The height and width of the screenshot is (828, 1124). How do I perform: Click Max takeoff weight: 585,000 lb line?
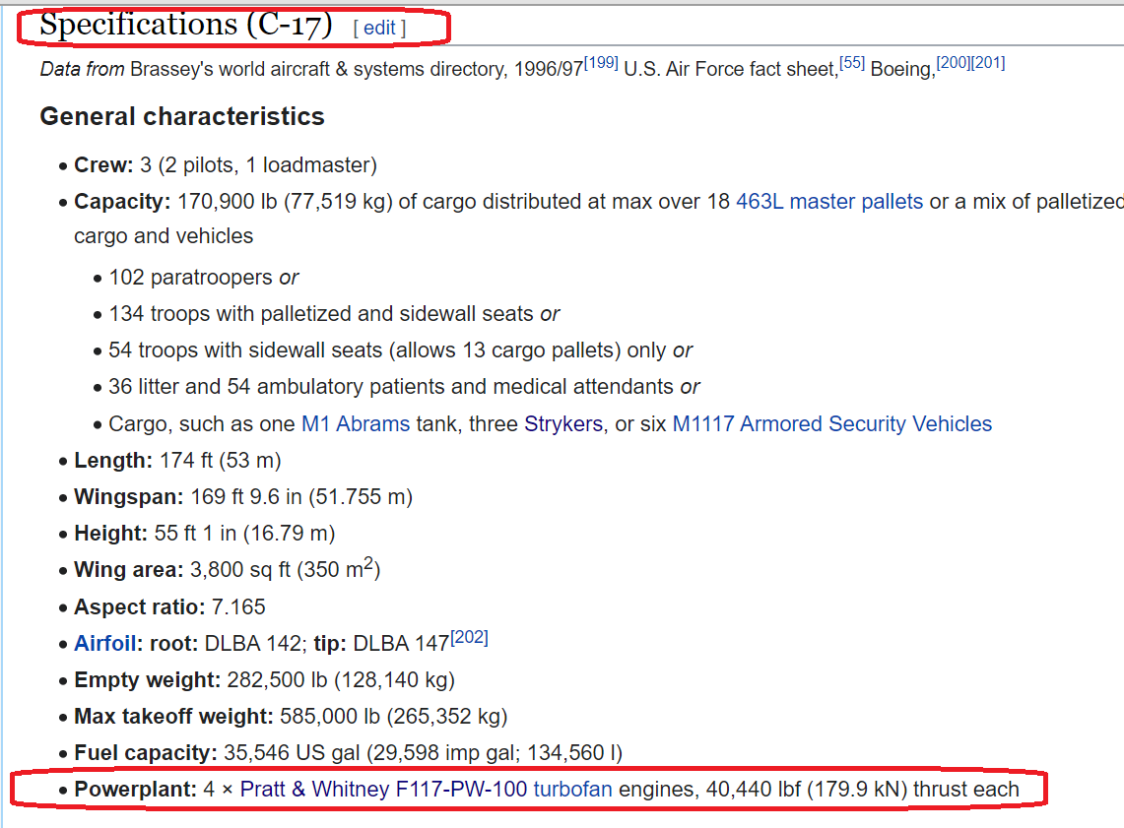click(291, 717)
